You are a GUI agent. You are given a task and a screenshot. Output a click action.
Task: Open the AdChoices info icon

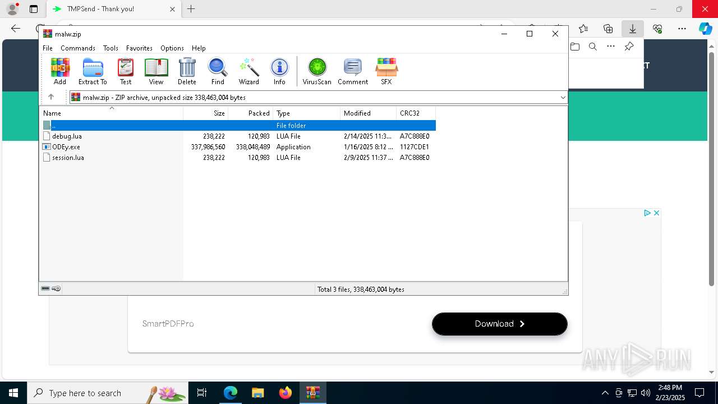click(647, 213)
